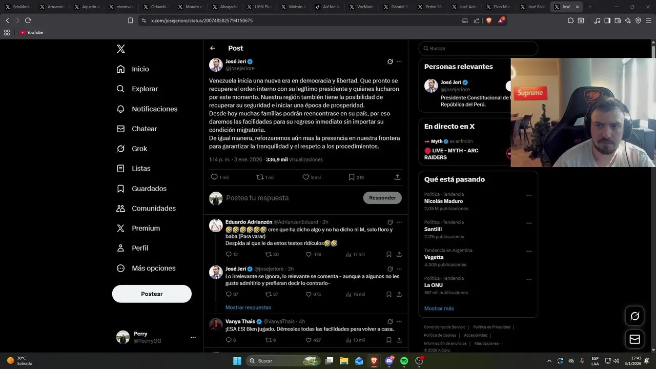Screen dimensions: 656x369
Task: Open more options on main post
Action: 399,61
